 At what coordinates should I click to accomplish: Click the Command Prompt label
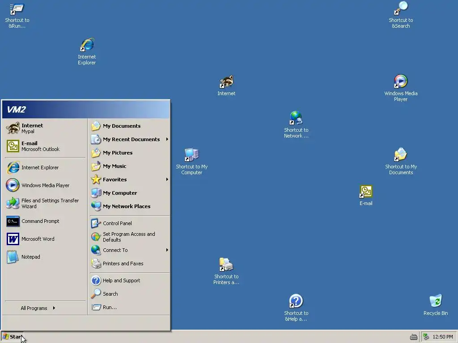coord(40,221)
